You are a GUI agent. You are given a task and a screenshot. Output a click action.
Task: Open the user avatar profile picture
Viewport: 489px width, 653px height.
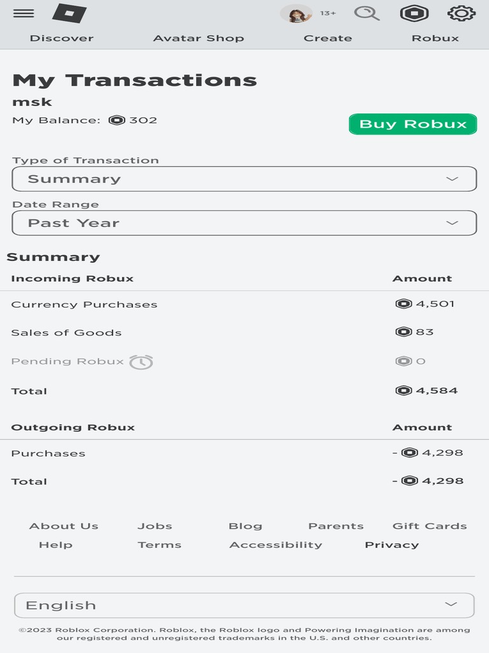296,13
